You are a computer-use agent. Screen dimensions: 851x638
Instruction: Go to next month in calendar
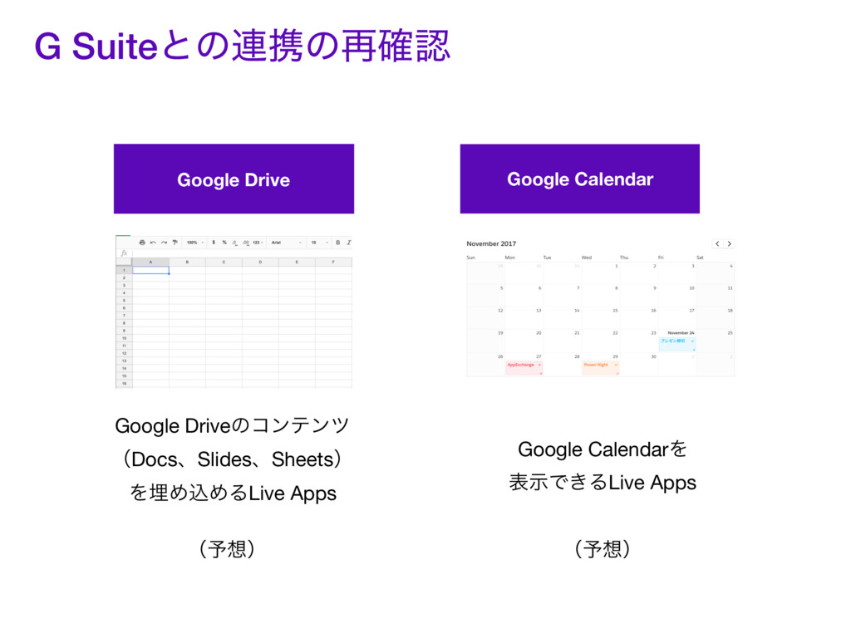coord(730,244)
